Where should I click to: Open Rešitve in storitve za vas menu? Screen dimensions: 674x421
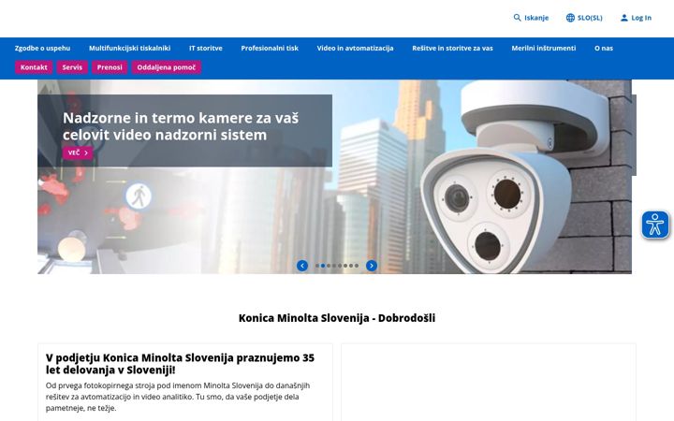click(453, 48)
